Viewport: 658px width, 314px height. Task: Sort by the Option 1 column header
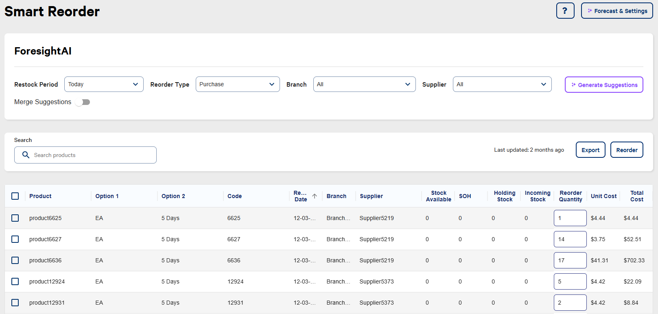pyautogui.click(x=107, y=196)
